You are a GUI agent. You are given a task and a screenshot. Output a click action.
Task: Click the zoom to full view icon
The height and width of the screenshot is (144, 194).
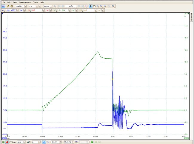tap(113, 6)
